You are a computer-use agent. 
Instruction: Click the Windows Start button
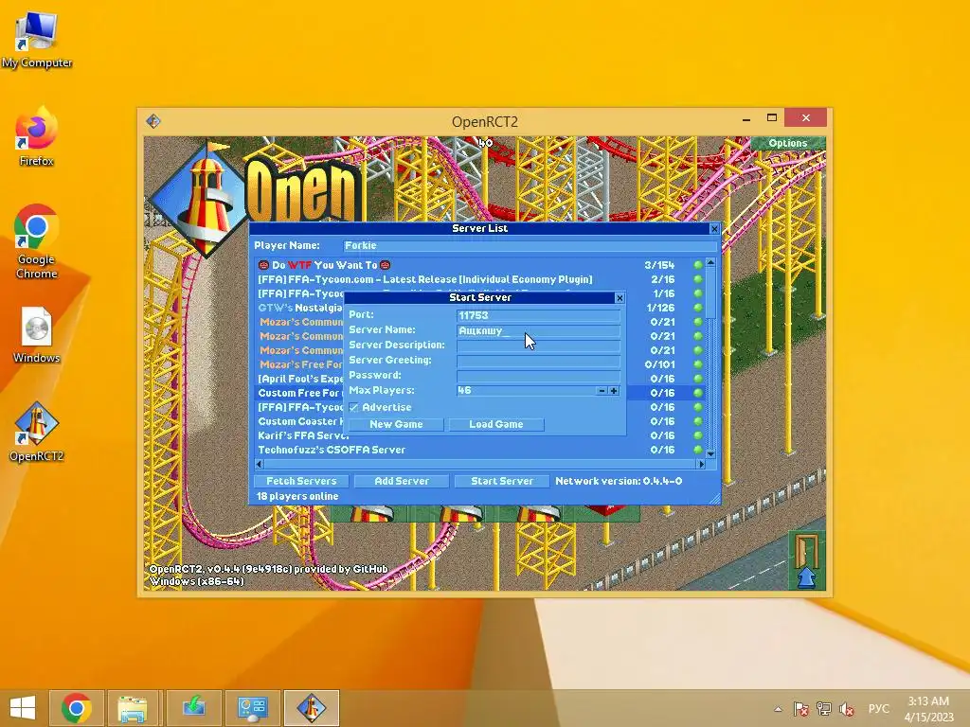23,708
